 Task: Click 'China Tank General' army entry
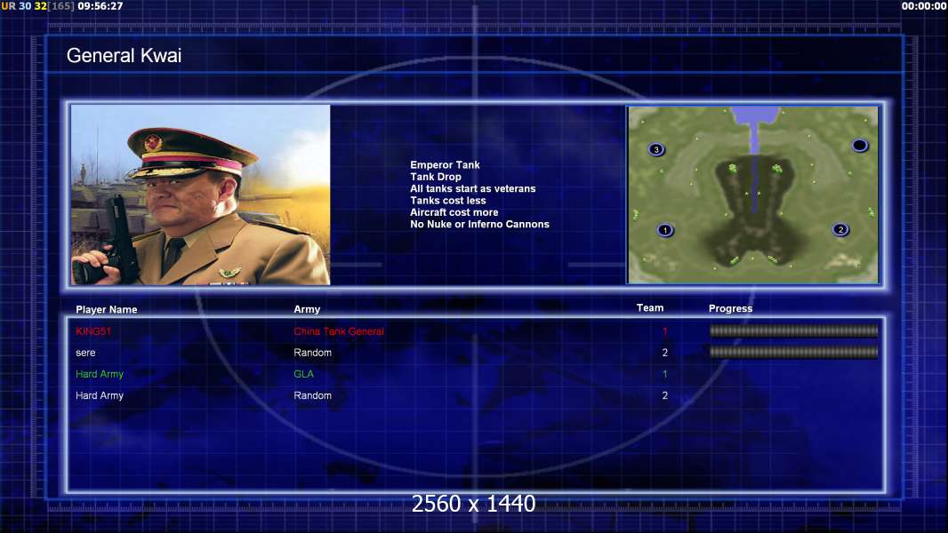pyautogui.click(x=339, y=331)
